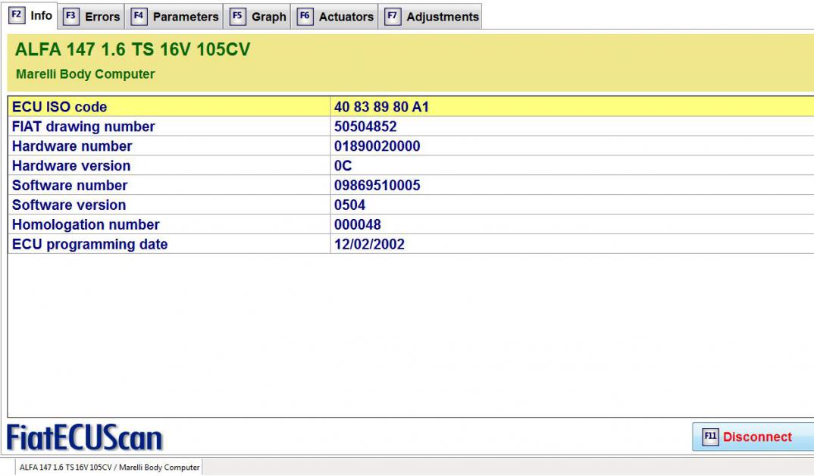This screenshot has width=814, height=476.
Task: Select the date value 12/02/2002
Action: point(370,245)
